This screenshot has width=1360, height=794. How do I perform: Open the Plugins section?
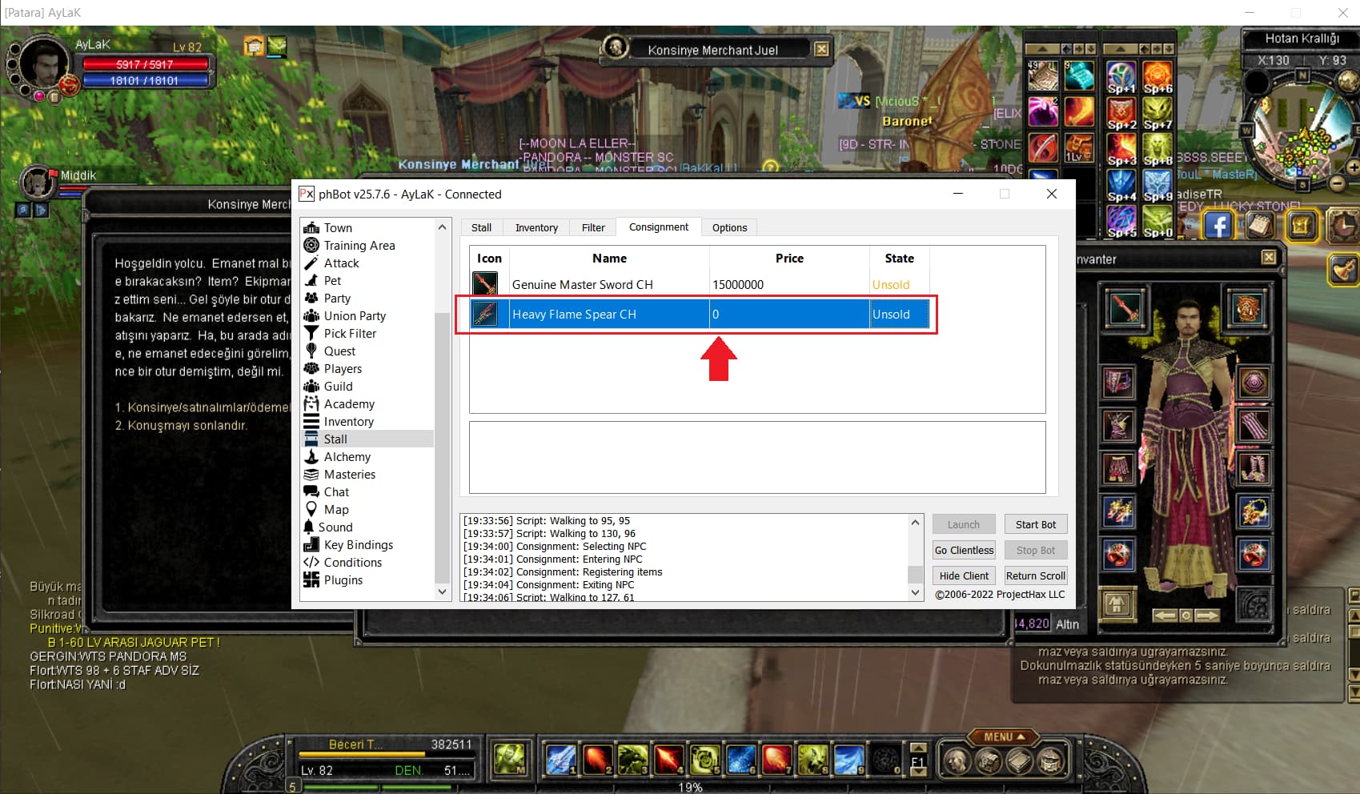tap(343, 580)
